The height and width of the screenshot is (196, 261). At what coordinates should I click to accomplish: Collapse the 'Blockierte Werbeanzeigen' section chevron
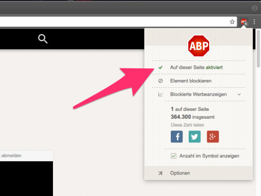(239, 95)
